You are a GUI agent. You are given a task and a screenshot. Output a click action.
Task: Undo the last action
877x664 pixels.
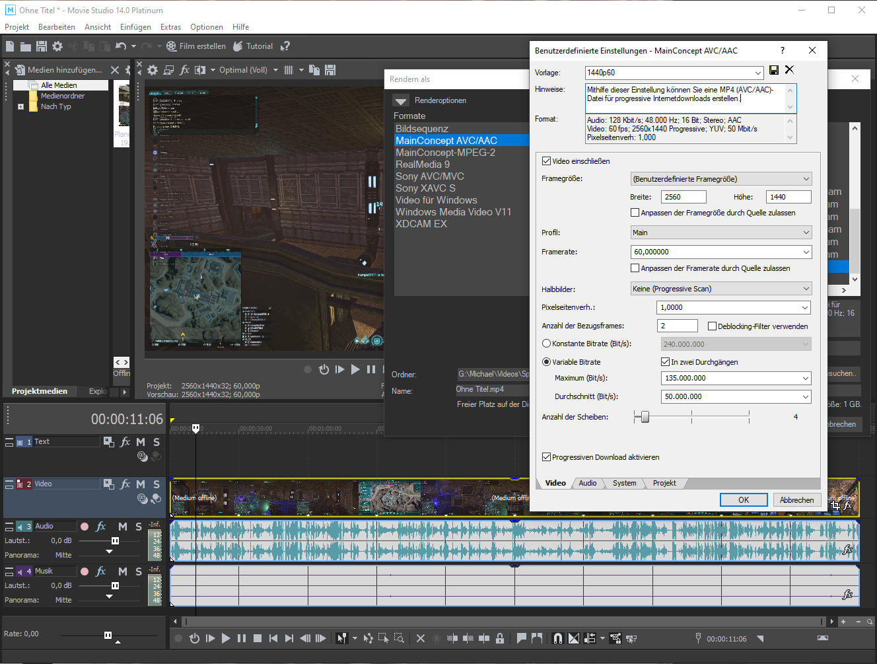pos(120,46)
